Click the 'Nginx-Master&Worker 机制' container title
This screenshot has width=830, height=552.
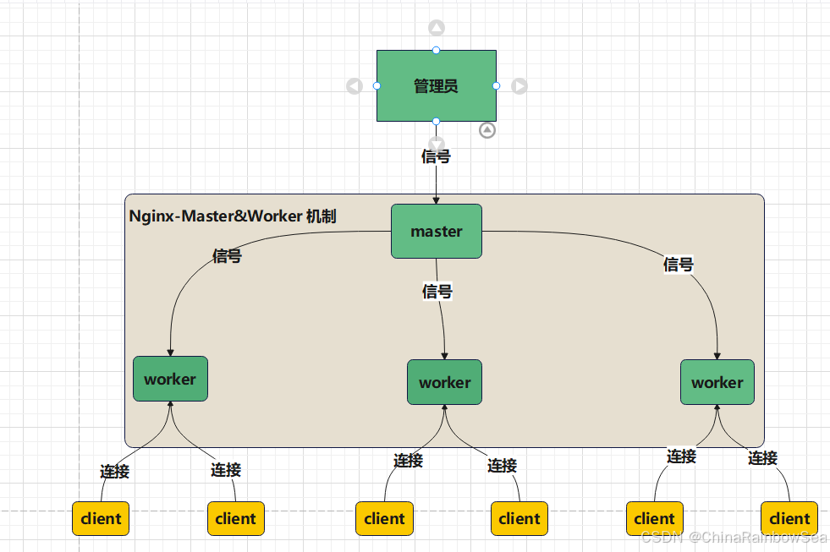[x=233, y=216]
